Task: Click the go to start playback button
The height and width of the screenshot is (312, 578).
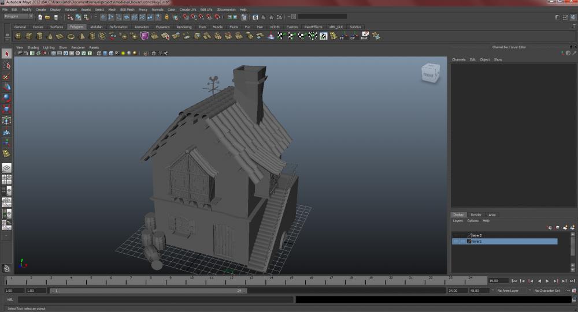Action: coord(515,281)
